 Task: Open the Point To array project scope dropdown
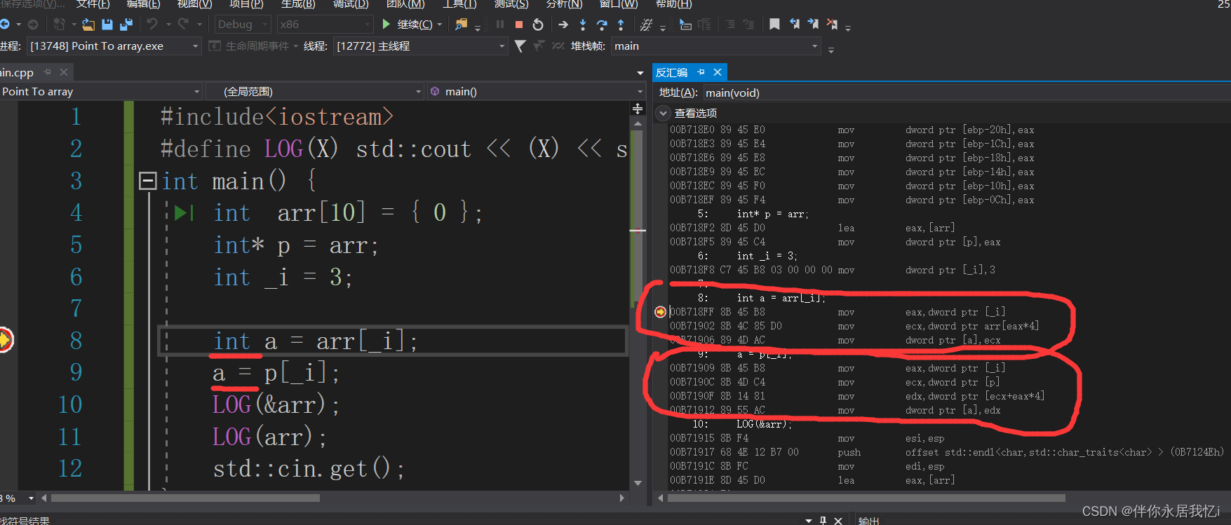coord(101,92)
